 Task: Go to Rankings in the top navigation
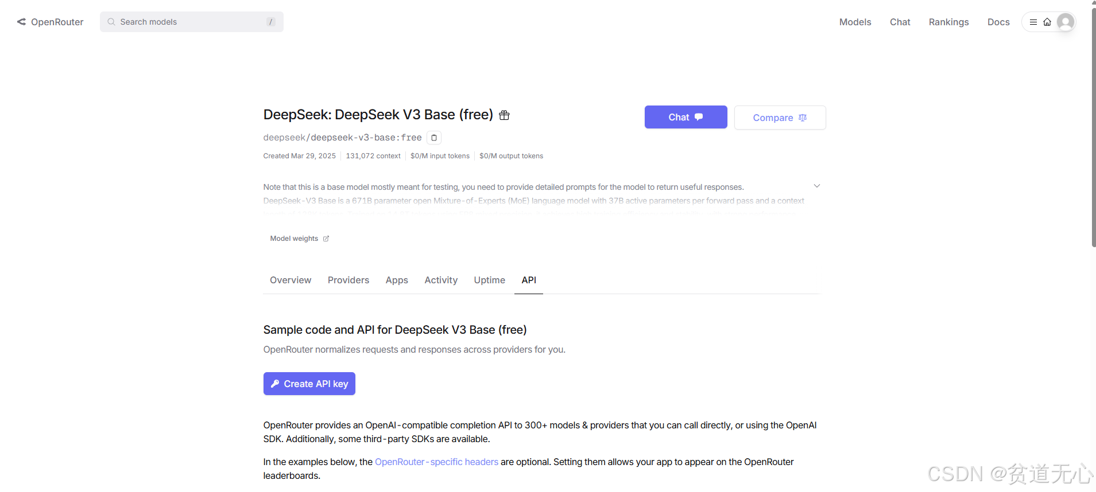point(948,22)
